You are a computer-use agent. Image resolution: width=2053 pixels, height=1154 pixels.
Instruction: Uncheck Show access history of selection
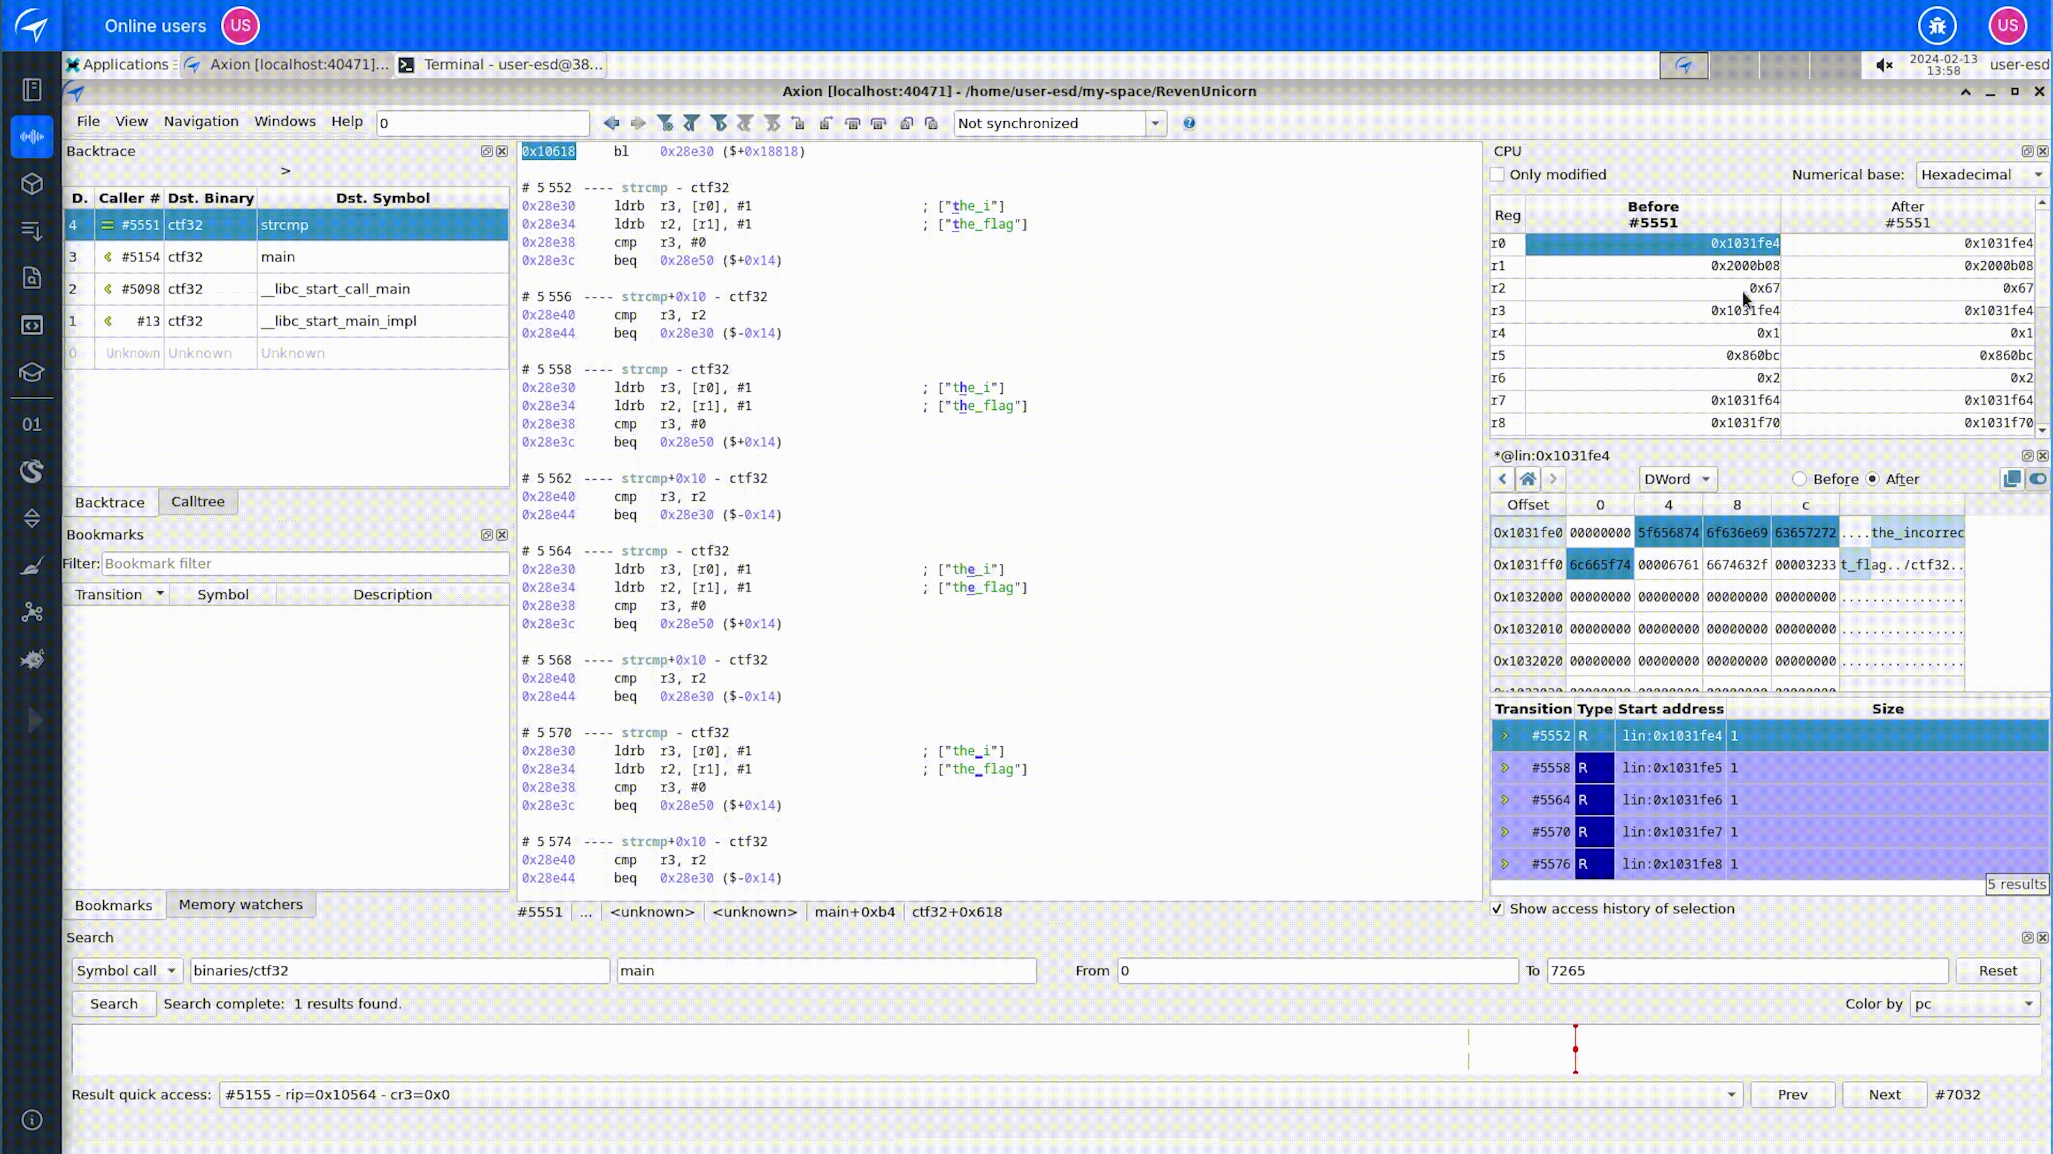(x=1498, y=908)
